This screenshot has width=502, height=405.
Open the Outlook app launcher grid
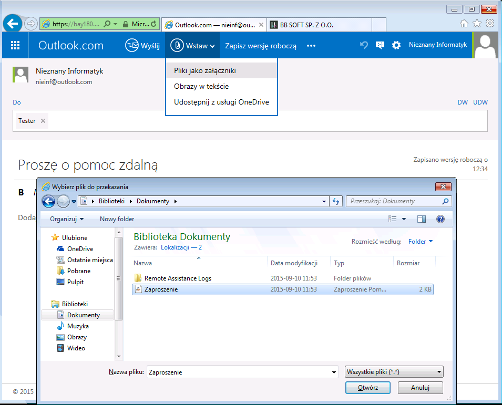point(15,46)
